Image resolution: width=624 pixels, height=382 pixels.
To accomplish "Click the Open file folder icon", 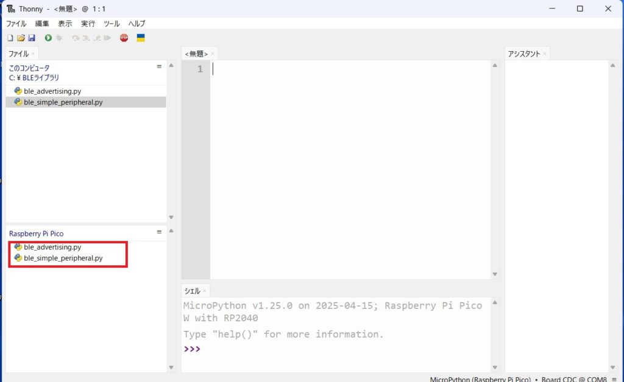I will tap(21, 38).
